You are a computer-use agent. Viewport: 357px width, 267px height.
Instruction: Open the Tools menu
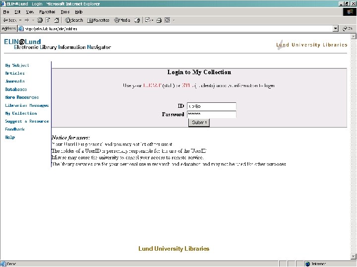65,12
